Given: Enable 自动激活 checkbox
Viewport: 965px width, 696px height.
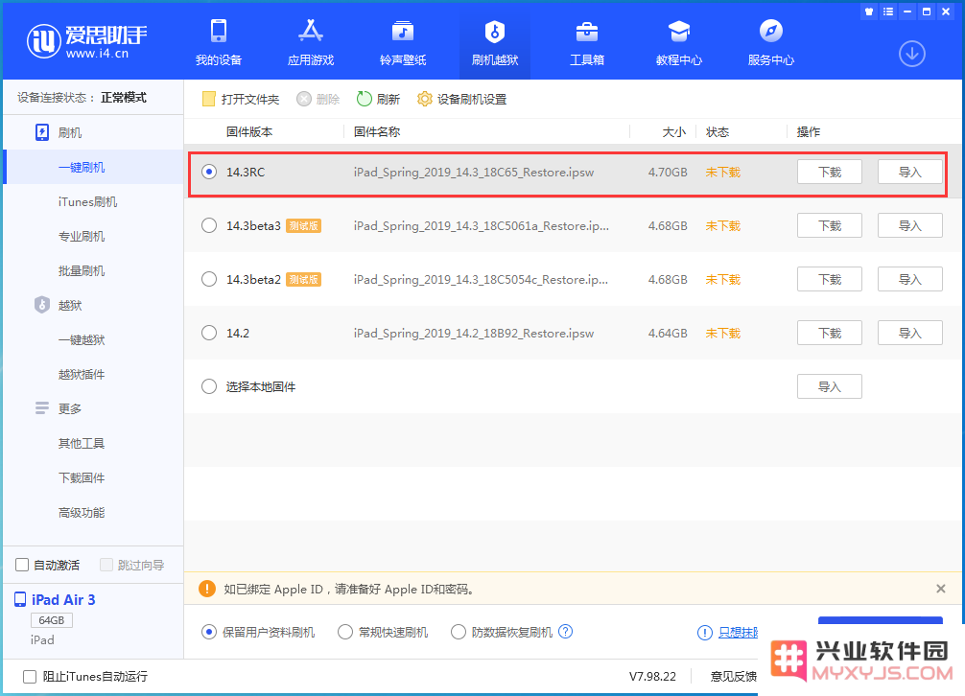Looking at the screenshot, I should coord(22,565).
